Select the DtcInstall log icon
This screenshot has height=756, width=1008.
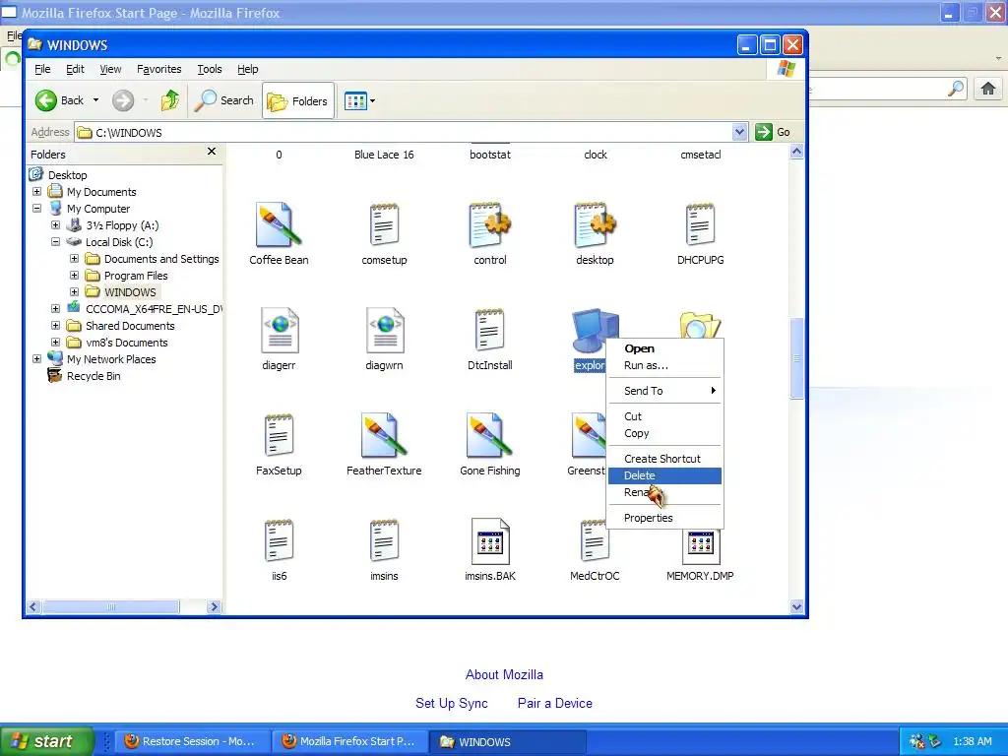pyautogui.click(x=489, y=331)
